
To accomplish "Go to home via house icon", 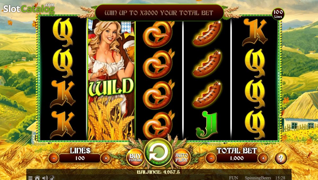I will (37, 178).
